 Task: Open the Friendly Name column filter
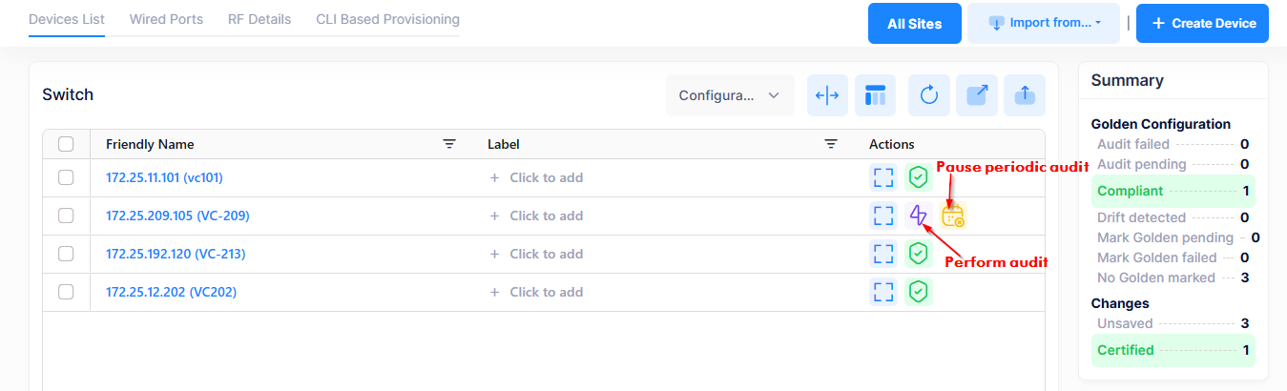449,144
